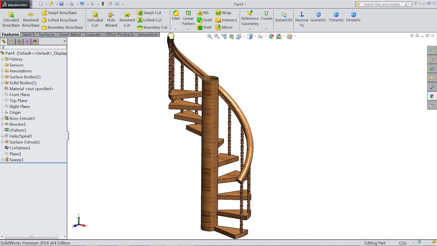This screenshot has height=246, width=437.
Task: Click the Edit Appearance color wheel icon
Action: tap(271, 36)
